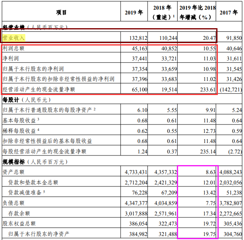The height and width of the screenshot is (240, 244).
Task: Click the 利润总额 row label
Action: click(13, 48)
